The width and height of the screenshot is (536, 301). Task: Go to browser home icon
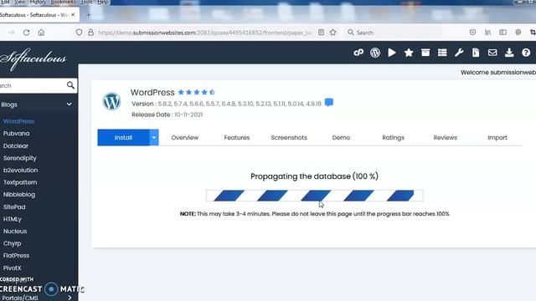pyautogui.click(x=41, y=33)
